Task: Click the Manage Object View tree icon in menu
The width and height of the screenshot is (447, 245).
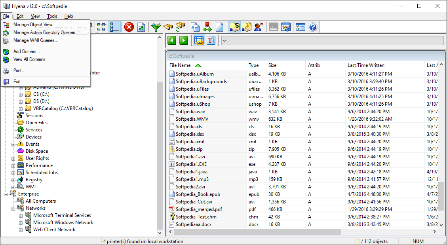Action: point(6,25)
